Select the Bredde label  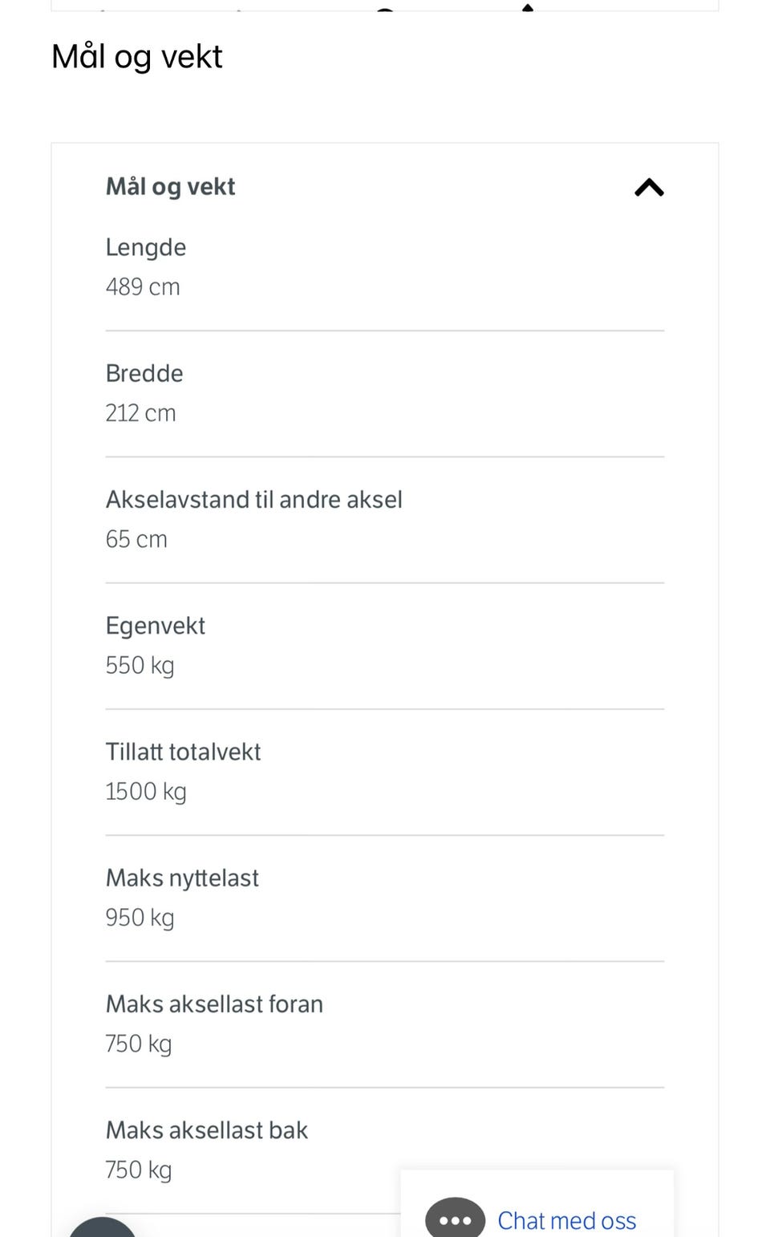(144, 373)
